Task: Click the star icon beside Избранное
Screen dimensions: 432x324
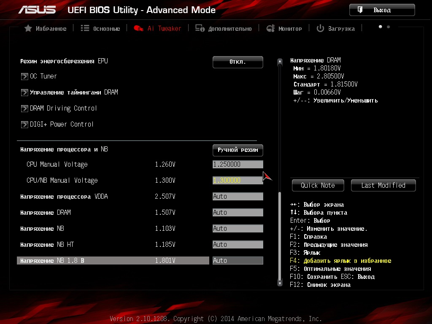Action: 28,28
